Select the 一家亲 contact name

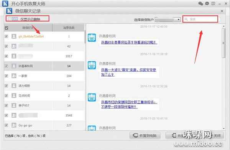(x=23, y=76)
